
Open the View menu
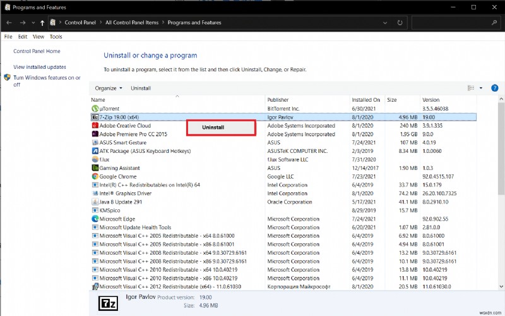coord(39,37)
